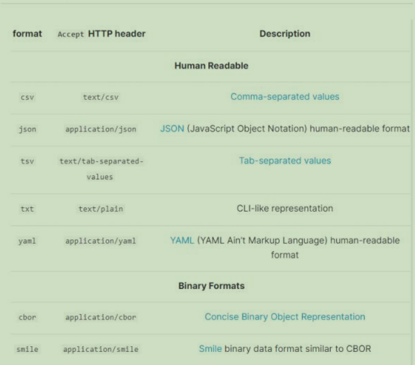Image resolution: width=415 pixels, height=365 pixels.
Task: Click the Accept HTTP header column title
Action: click(x=102, y=34)
